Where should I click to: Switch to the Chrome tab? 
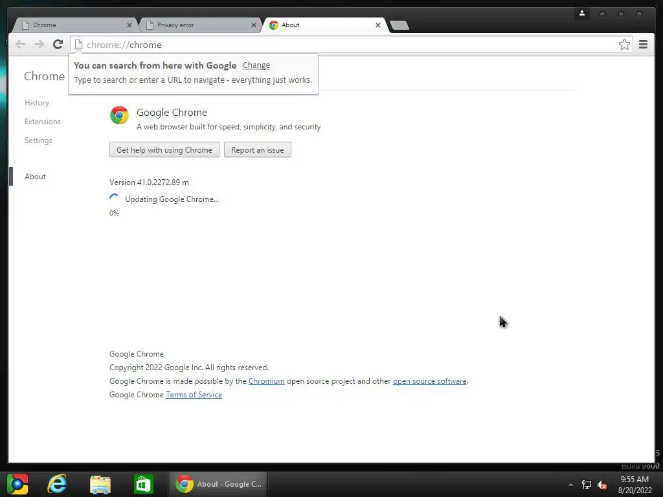click(x=74, y=25)
